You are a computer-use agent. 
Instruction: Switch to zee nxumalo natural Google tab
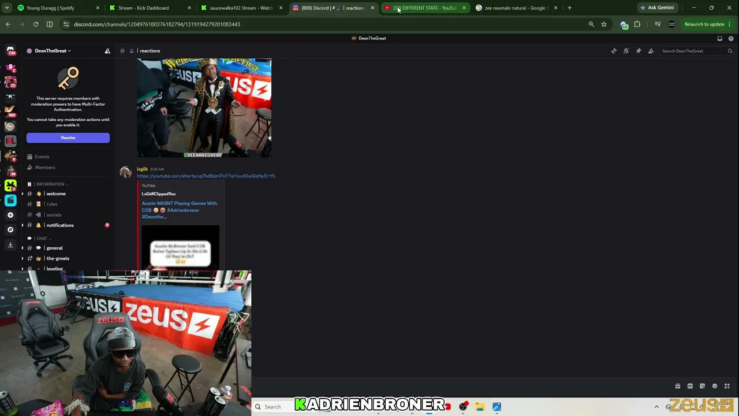pos(516,8)
